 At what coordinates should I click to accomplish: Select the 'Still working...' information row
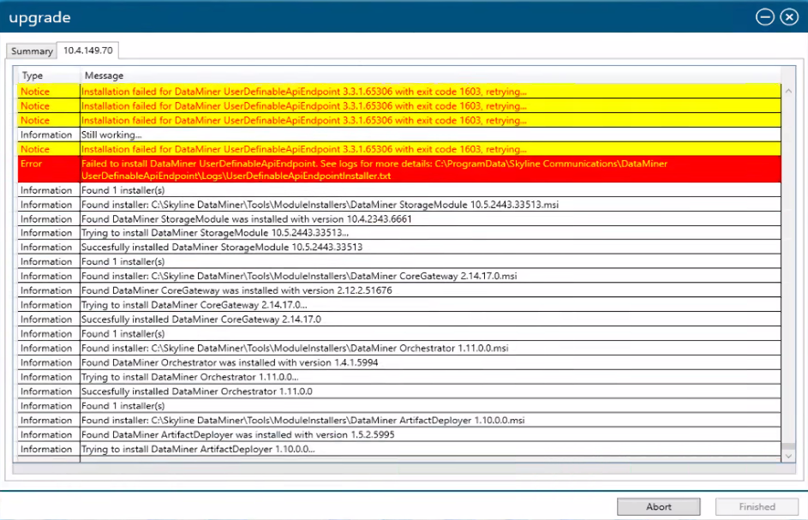coord(399,134)
